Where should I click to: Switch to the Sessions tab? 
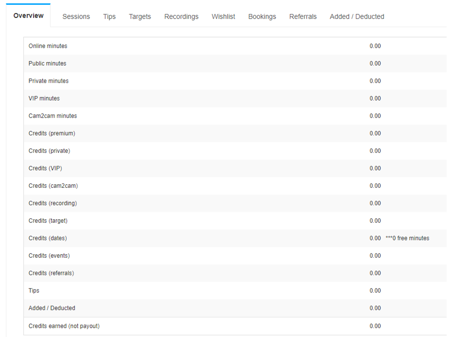[76, 17]
